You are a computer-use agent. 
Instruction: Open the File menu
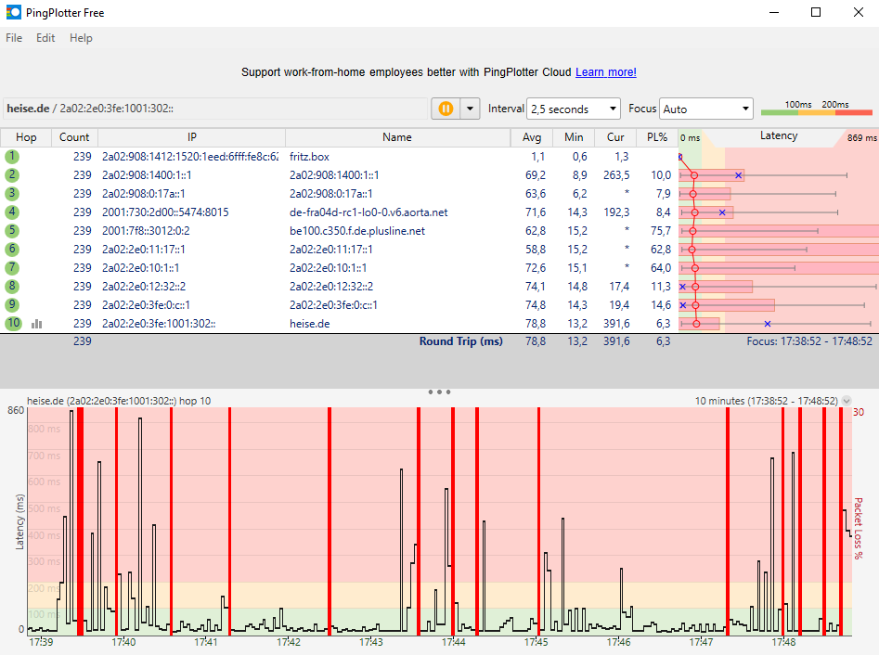pos(14,38)
